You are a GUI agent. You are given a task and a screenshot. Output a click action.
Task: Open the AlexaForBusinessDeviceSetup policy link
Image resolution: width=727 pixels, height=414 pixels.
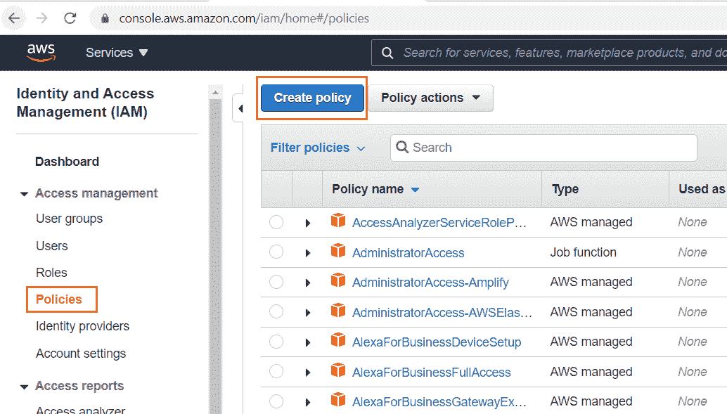(437, 342)
